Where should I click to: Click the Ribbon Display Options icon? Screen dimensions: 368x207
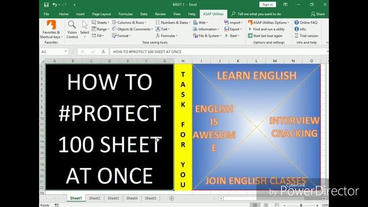(x=285, y=5)
